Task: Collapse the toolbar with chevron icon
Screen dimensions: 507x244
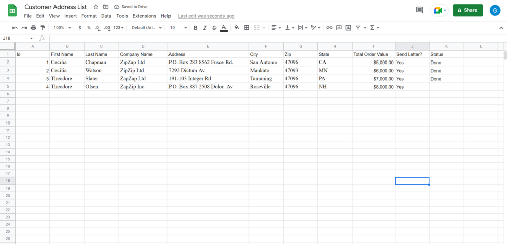Action: point(501,28)
